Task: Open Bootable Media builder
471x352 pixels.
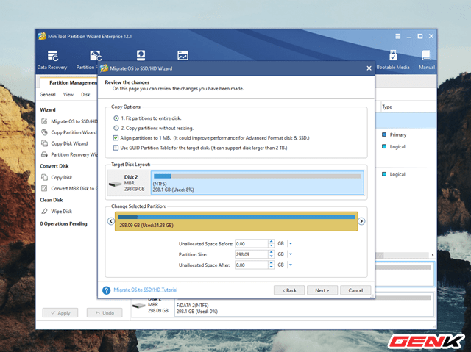Action: point(393,60)
